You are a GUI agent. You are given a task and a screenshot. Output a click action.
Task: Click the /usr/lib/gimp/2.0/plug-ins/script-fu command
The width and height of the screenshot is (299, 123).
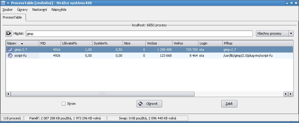coord(247,56)
